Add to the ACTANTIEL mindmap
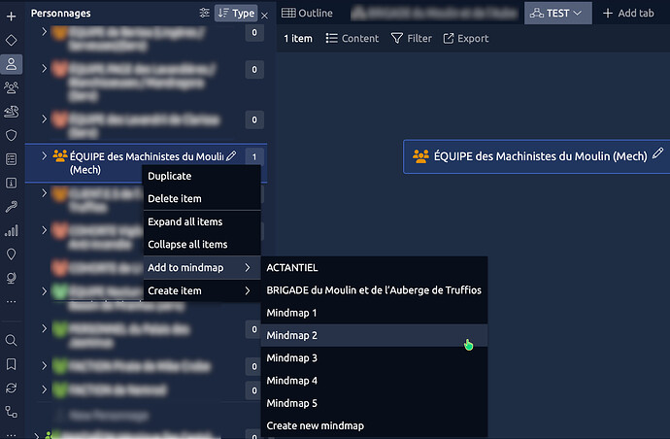670x439 pixels. click(x=374, y=268)
